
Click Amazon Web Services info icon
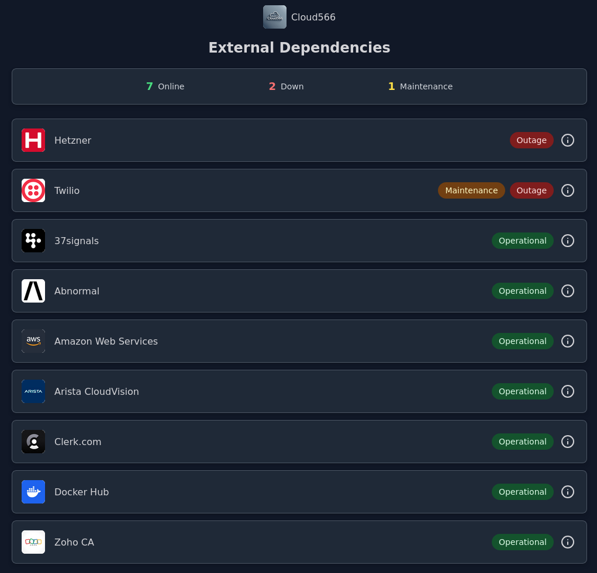[567, 341]
